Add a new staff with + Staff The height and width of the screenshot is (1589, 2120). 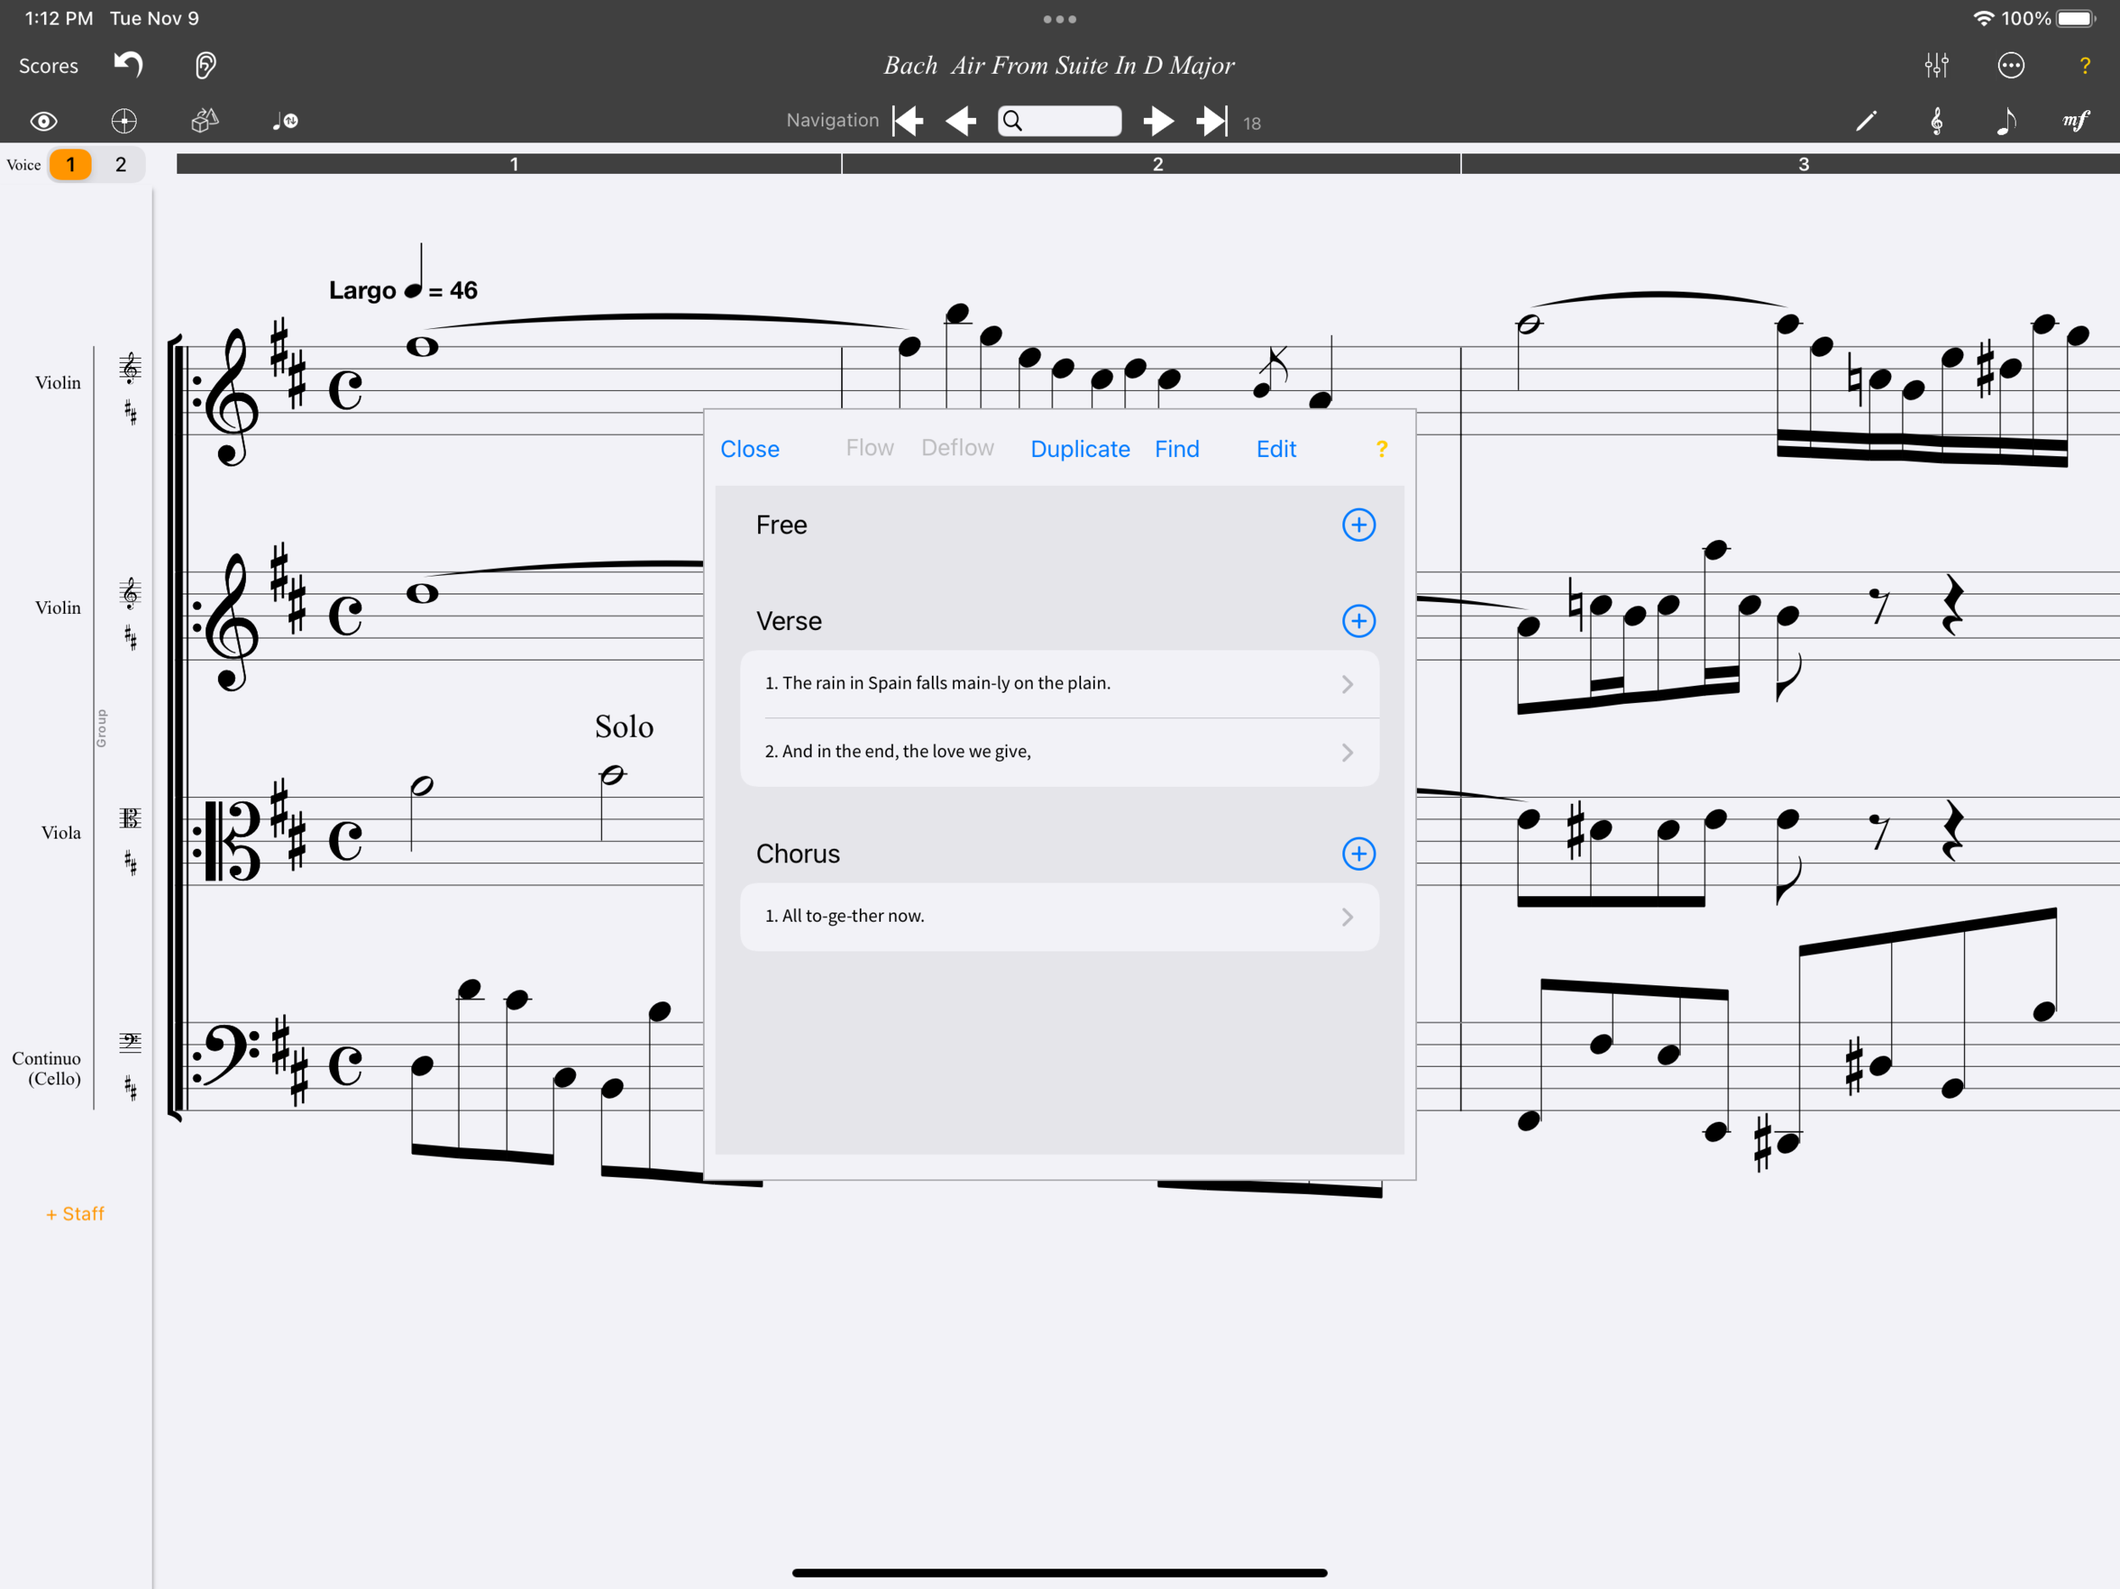pos(75,1213)
